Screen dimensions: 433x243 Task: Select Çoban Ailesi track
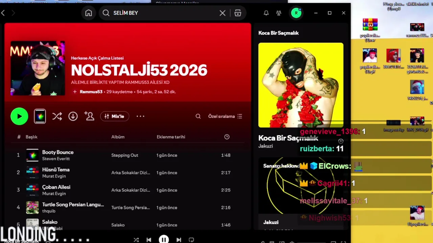coord(56,187)
